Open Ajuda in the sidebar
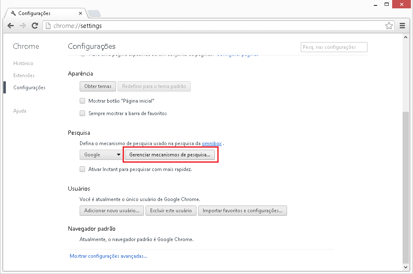The image size is (413, 274). point(20,111)
